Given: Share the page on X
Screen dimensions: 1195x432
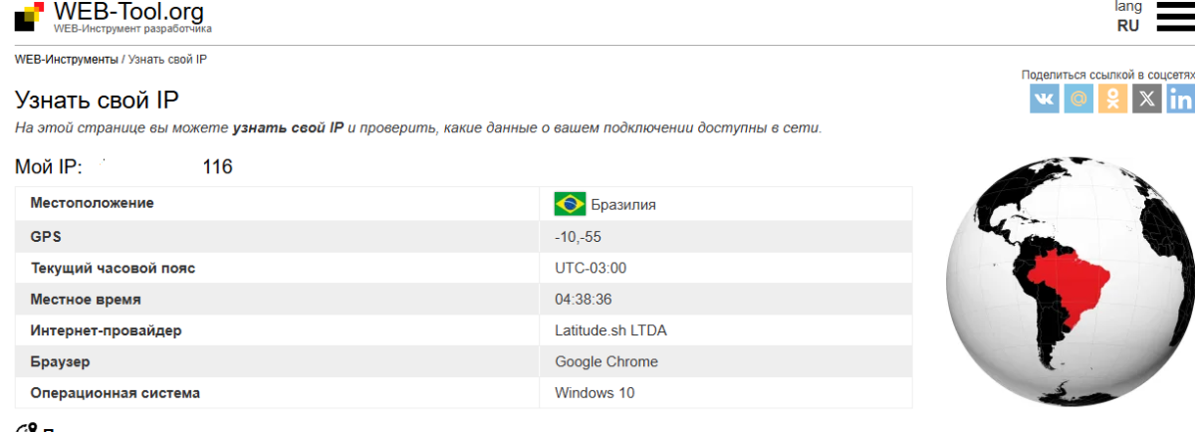Looking at the screenshot, I should (x=1147, y=99).
